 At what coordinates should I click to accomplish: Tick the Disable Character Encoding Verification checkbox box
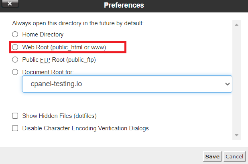coord(15,128)
